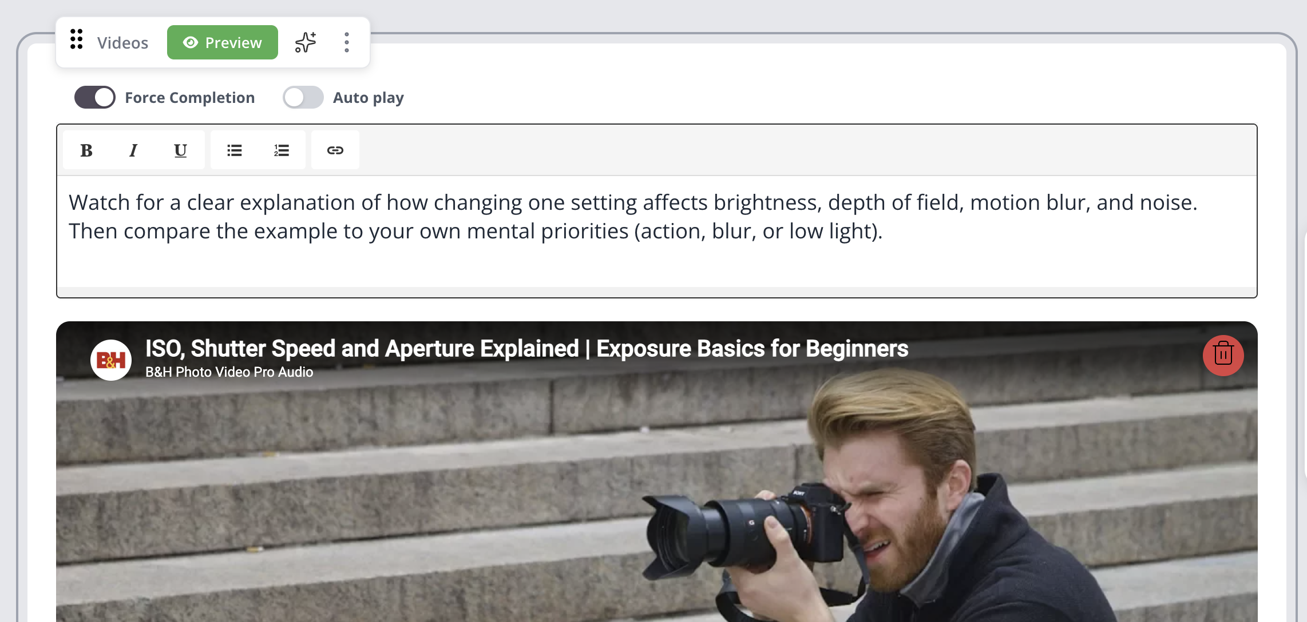Delete the video using red trash icon
The width and height of the screenshot is (1307, 622).
pyautogui.click(x=1223, y=355)
